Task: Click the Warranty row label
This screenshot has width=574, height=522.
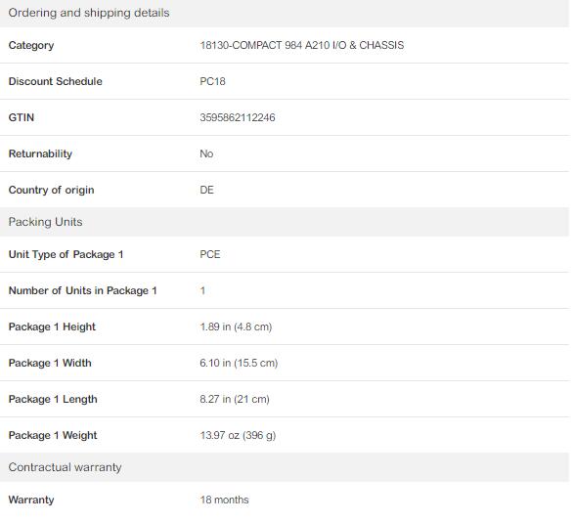Action: [x=31, y=500]
